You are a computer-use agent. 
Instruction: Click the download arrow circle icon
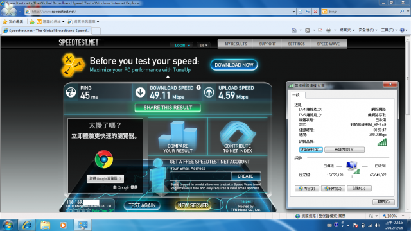(140, 92)
